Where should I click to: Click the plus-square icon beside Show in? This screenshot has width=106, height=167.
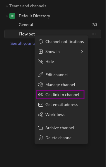[41, 52]
